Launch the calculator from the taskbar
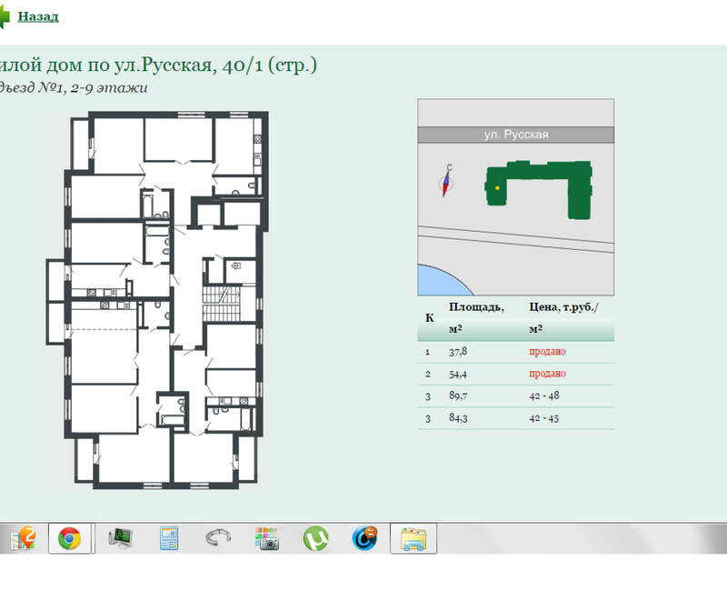Screen dimensions: 727x601 coord(169,539)
